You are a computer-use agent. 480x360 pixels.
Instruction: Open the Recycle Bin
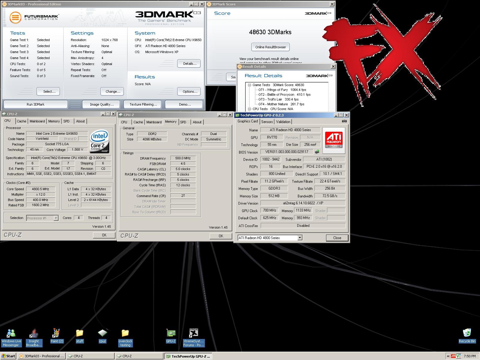pos(467,336)
